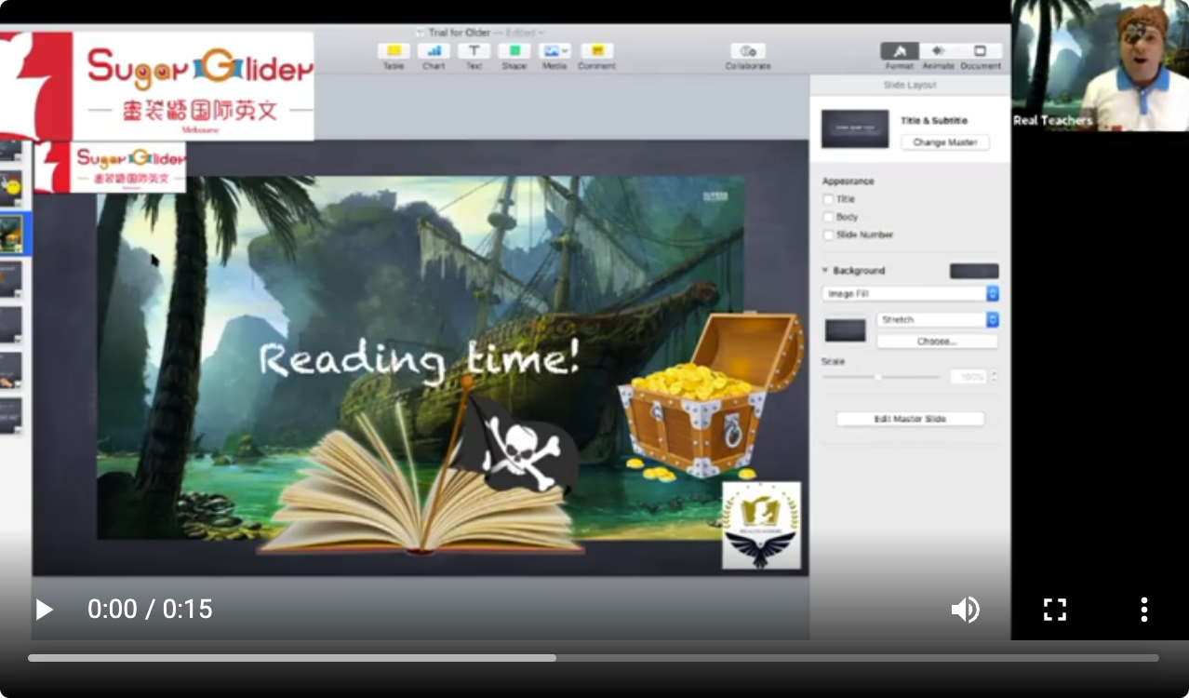
Task: Click the Edit Master Slide button
Action: pyautogui.click(x=910, y=419)
